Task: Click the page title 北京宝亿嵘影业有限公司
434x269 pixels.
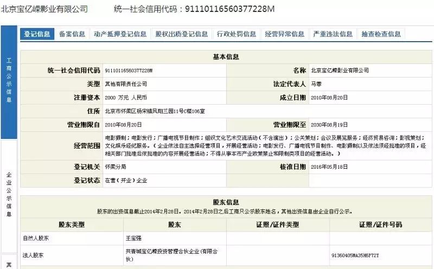Action: click(x=44, y=9)
